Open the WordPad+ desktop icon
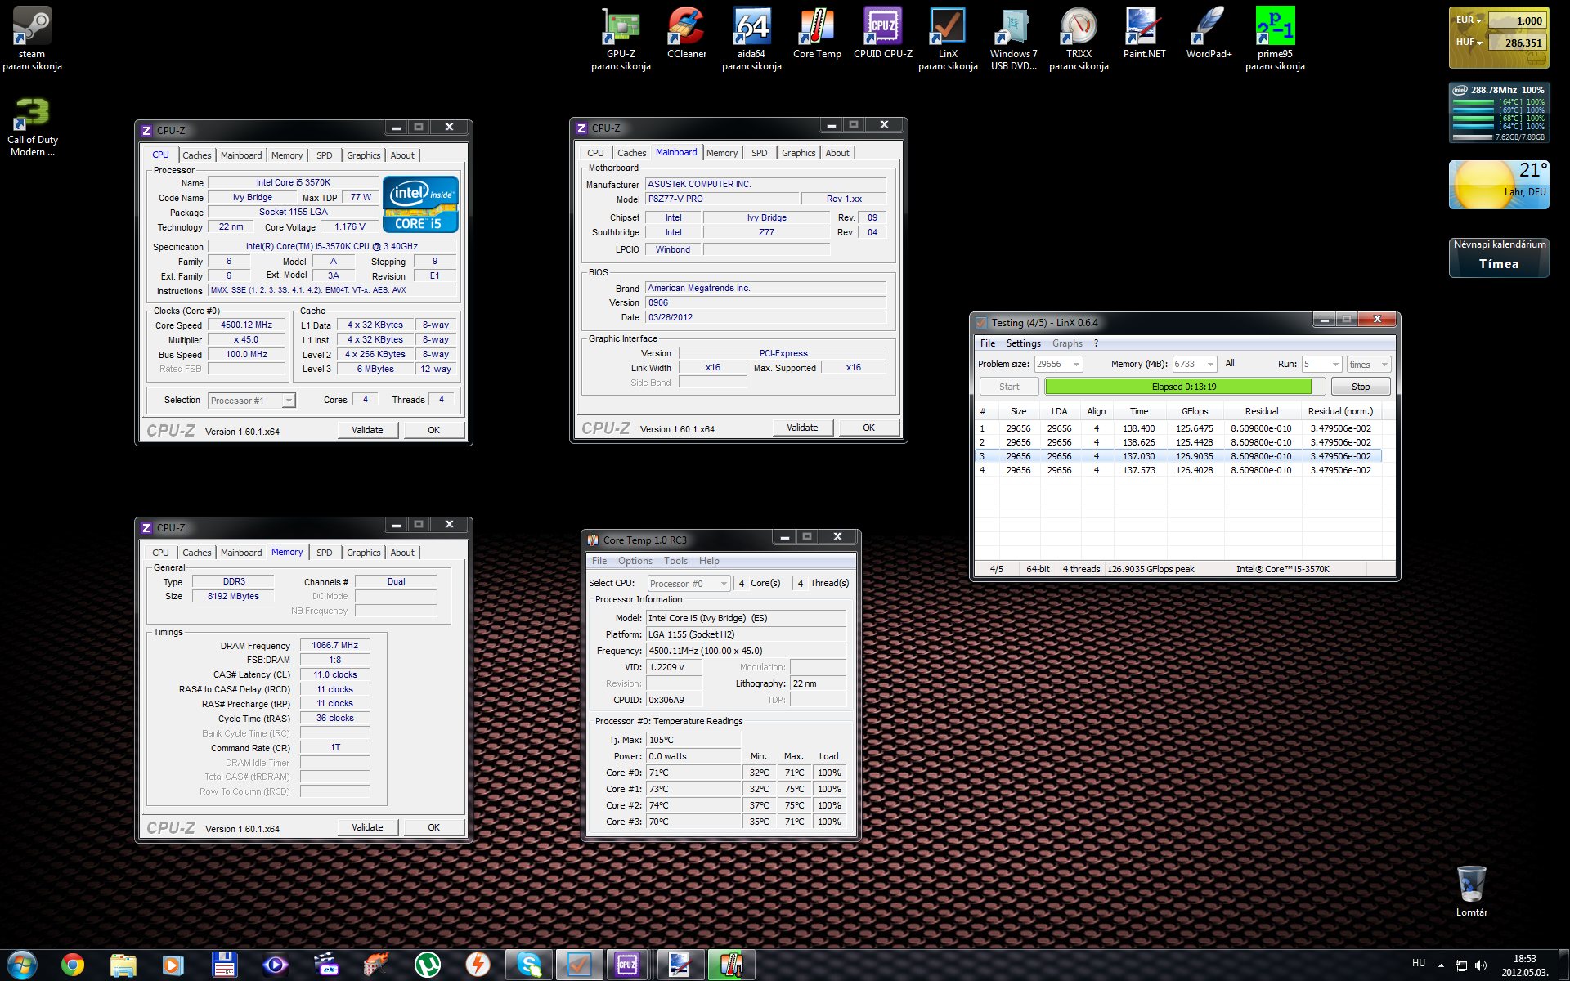Screen dimensions: 1570x981 click(1209, 34)
